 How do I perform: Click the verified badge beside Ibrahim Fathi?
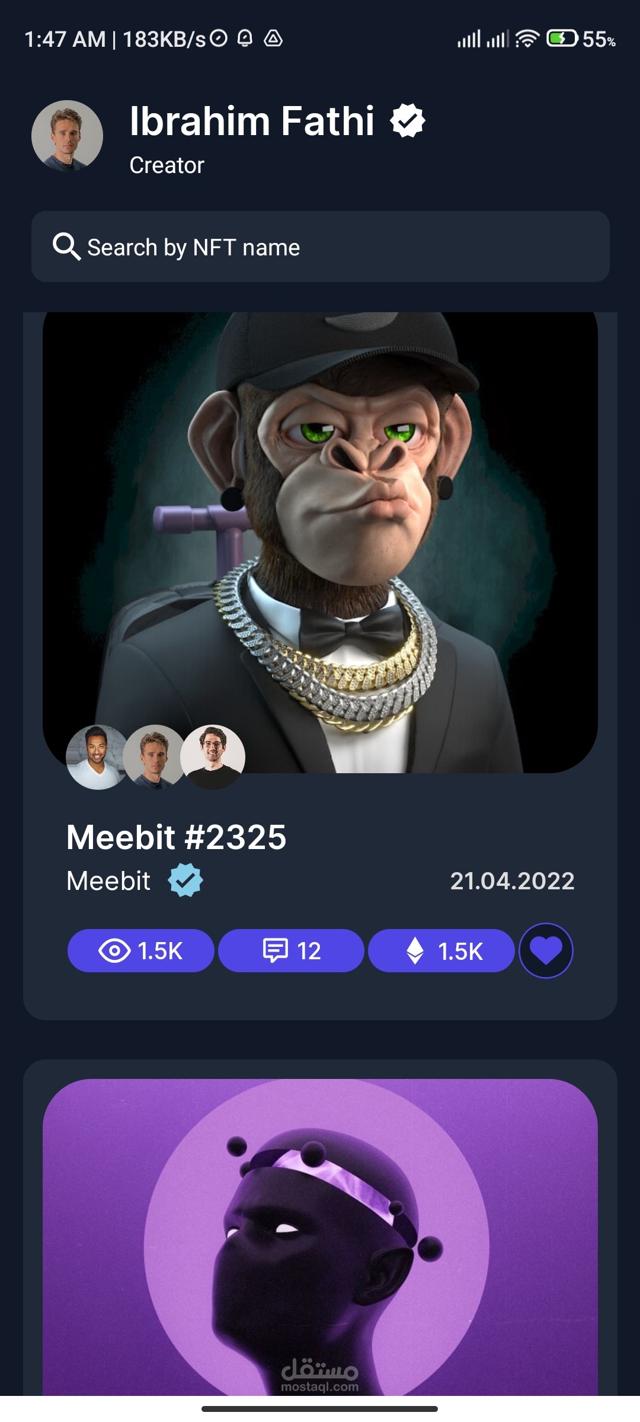(408, 120)
